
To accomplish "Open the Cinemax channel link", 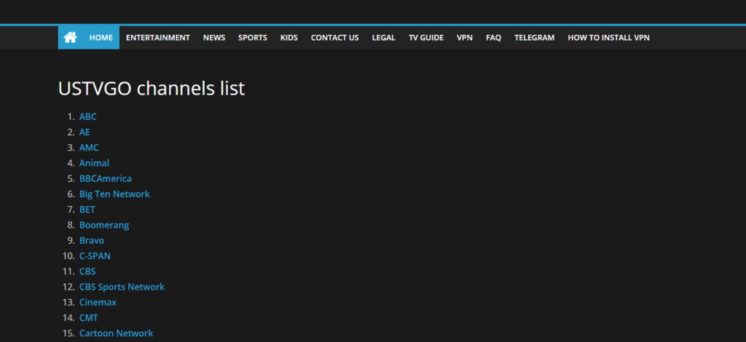I will [98, 302].
